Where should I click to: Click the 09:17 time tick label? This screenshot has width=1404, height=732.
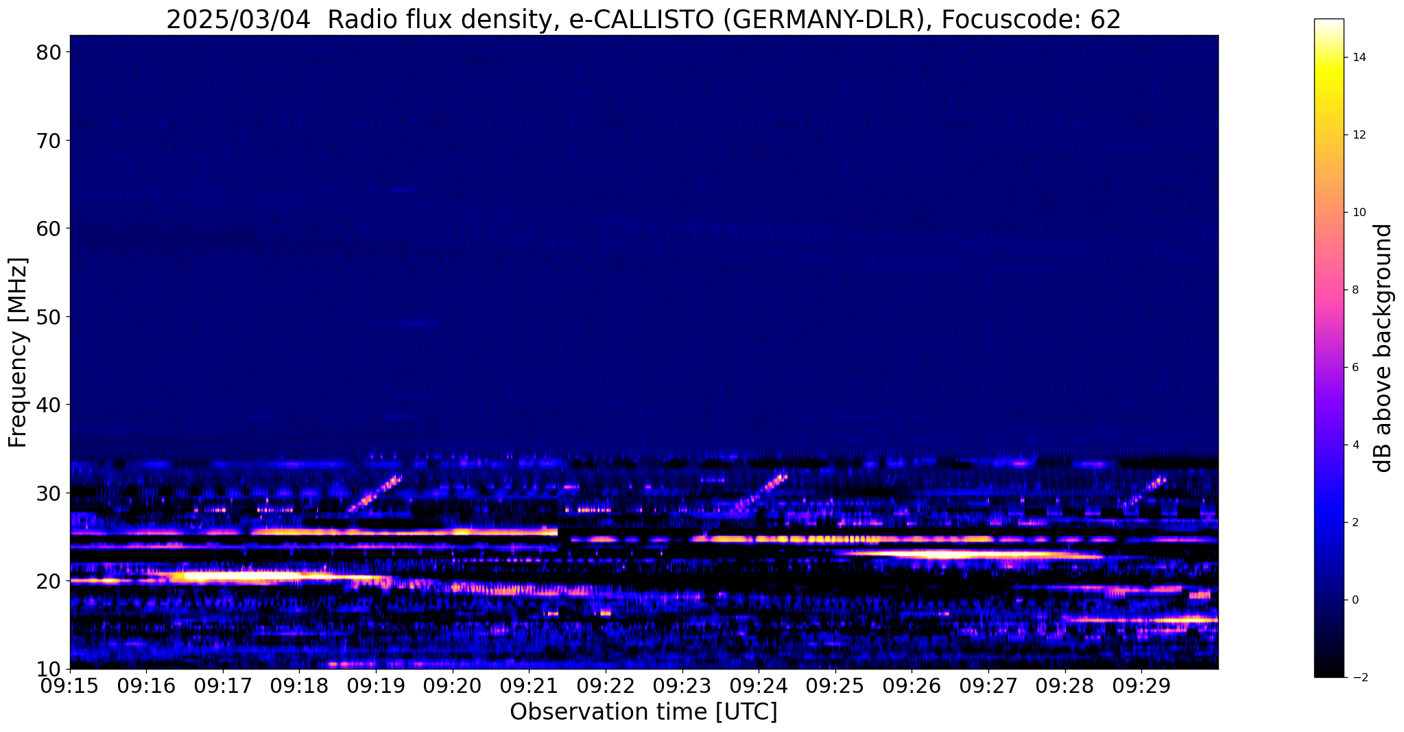pyautogui.click(x=223, y=686)
